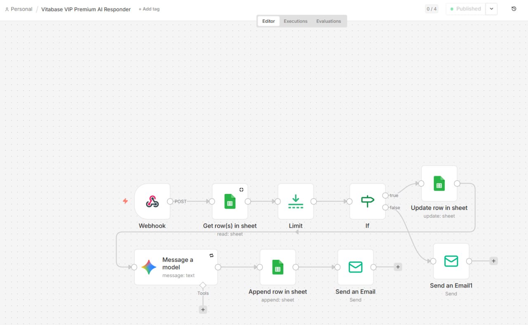
Task: Click plus button after Send an Email1
Action: click(493, 261)
